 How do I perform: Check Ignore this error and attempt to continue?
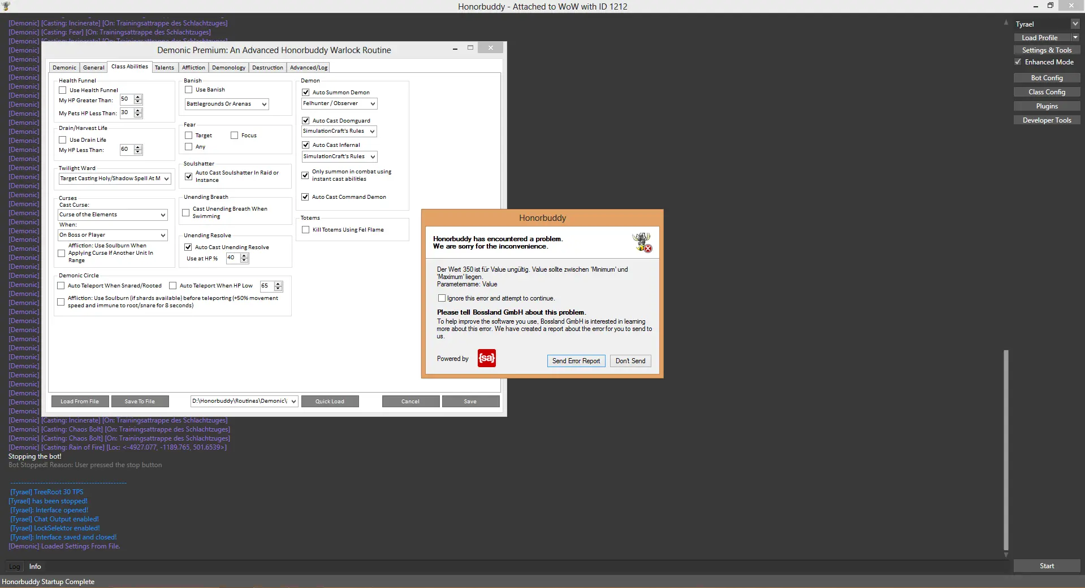(442, 298)
